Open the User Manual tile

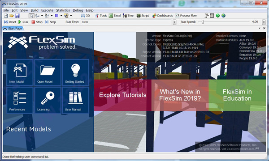pos(75,100)
